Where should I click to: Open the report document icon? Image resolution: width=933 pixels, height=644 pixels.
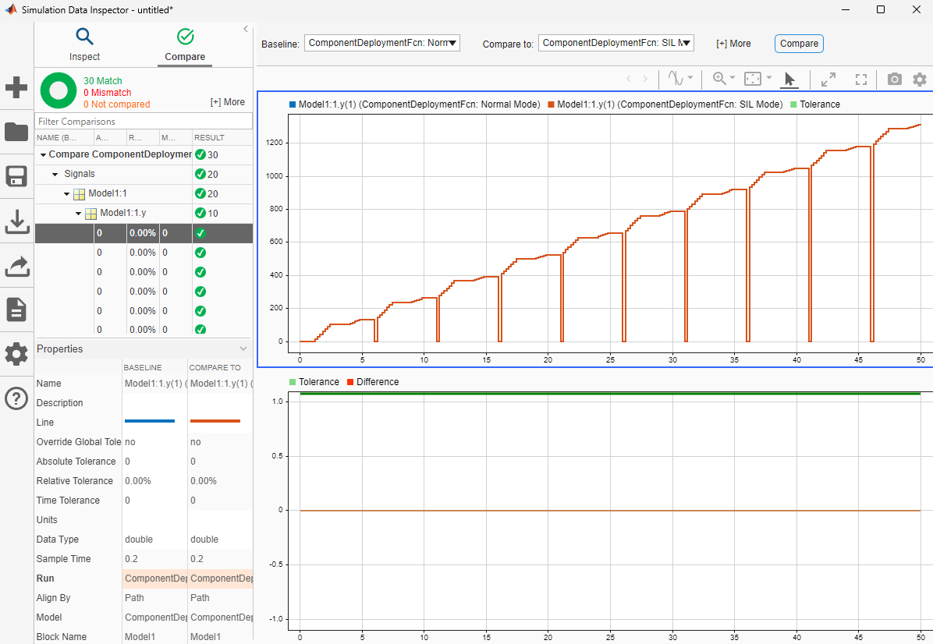16,310
